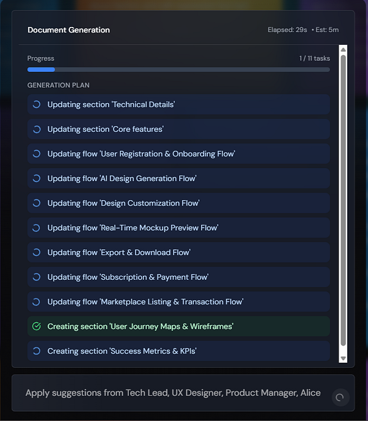Click the 'Apply suggestions from Tech Lead' input field
368x421 pixels.
(x=173, y=393)
